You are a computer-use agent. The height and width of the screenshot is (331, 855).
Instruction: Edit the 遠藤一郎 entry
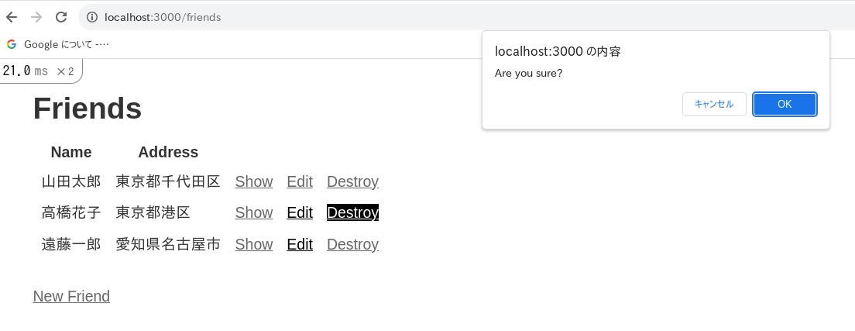tap(299, 244)
